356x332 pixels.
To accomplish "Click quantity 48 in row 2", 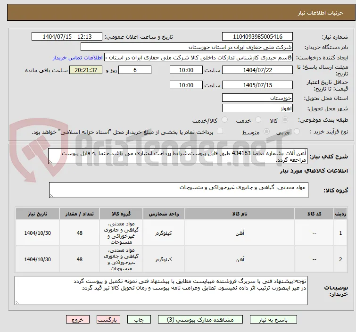I will pyautogui.click(x=80, y=259).
